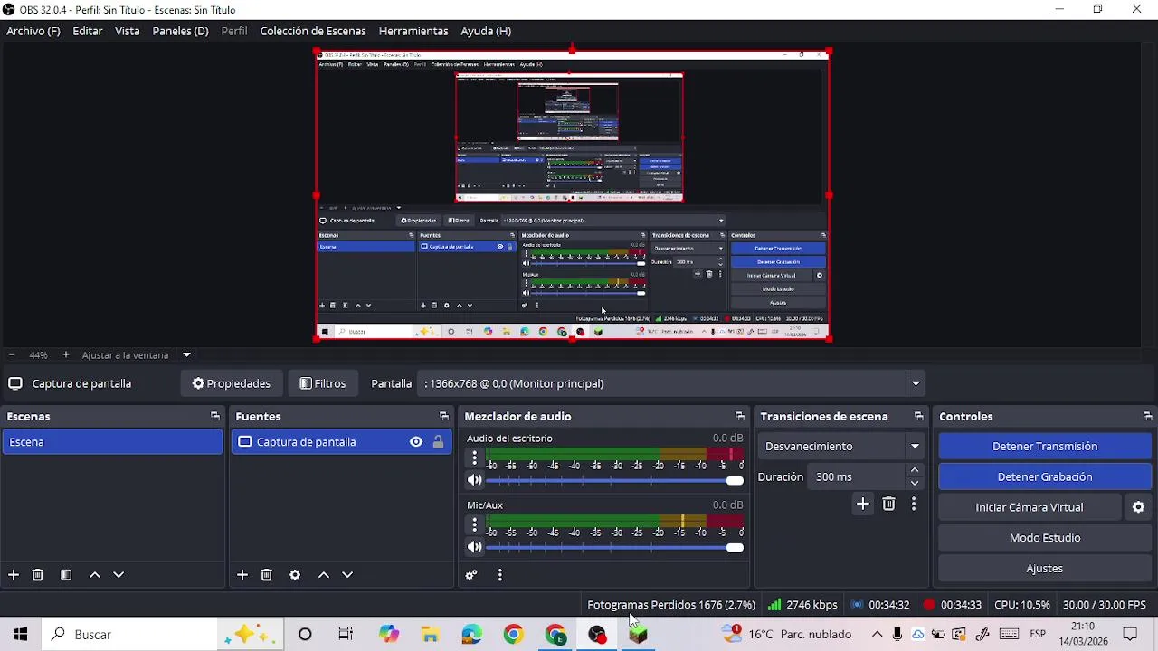Enable Modo Estudio
Screen dimensions: 1158x651
coord(1045,538)
